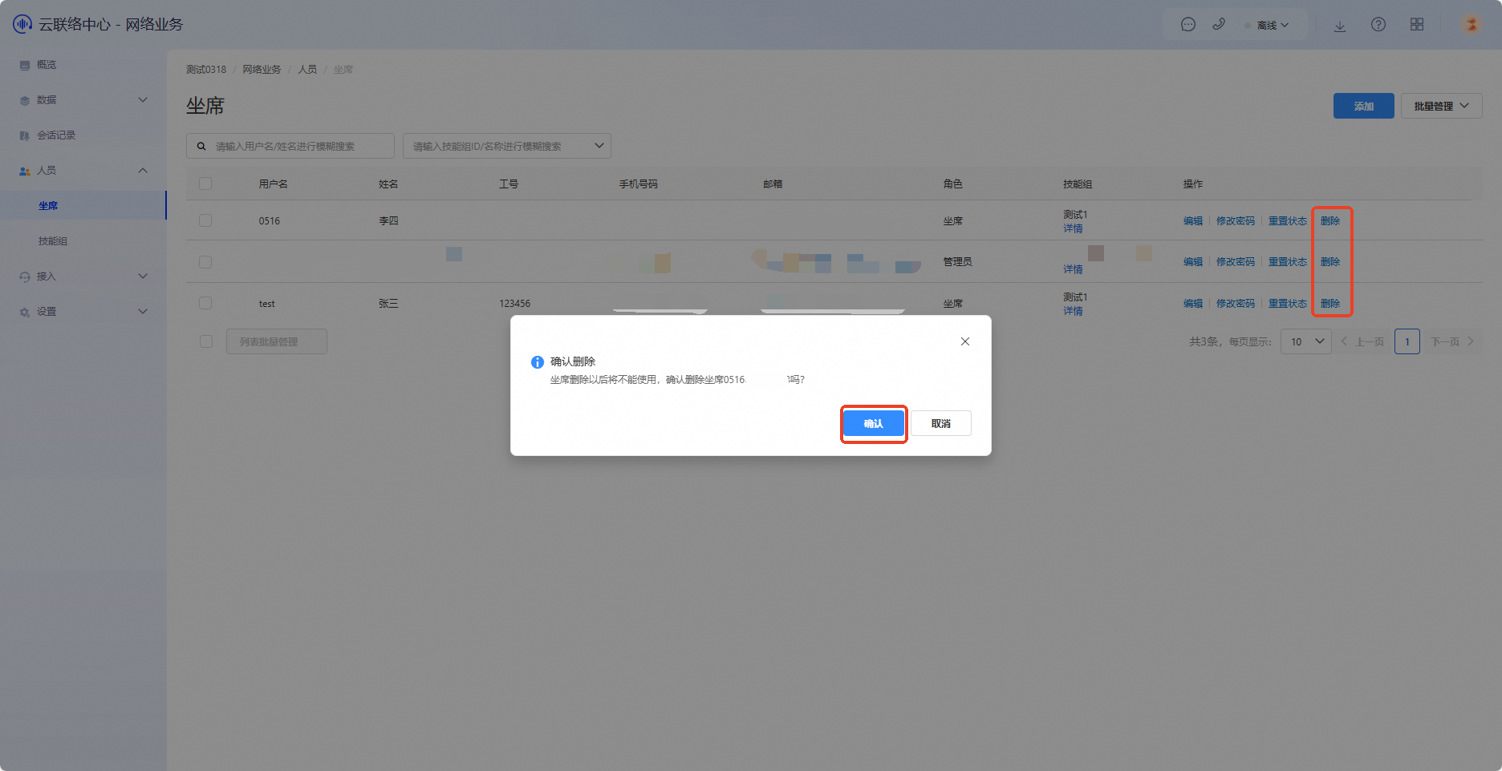Check the checkbox for the 管理员 row

tap(205, 262)
